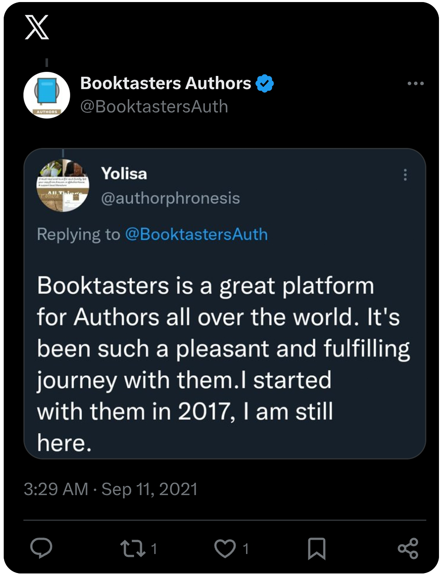This screenshot has width=446, height=578.
Task: Click the Yolisa display name
Action: click(x=124, y=174)
